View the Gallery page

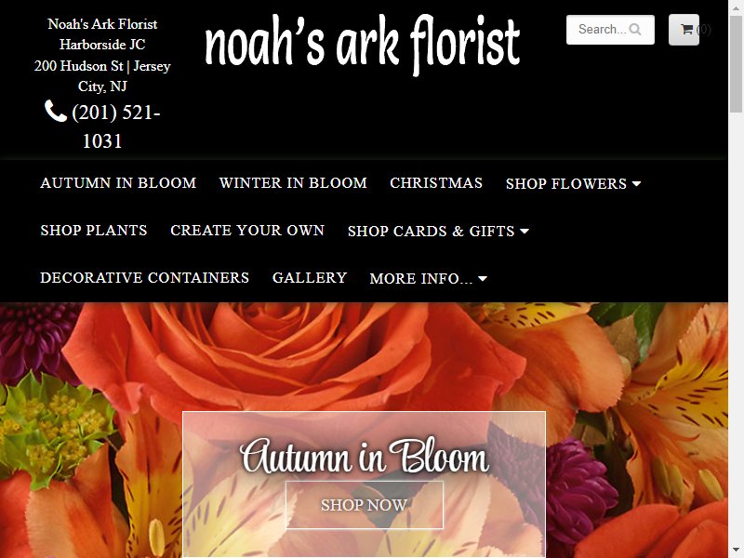310,278
